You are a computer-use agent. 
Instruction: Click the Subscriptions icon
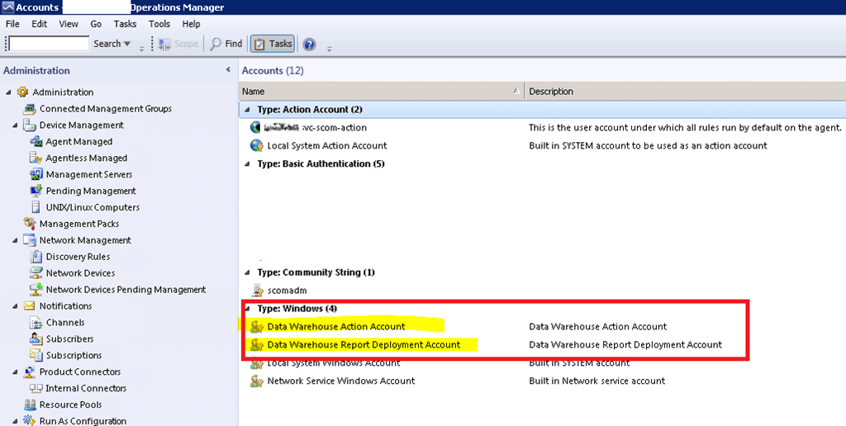coord(36,355)
